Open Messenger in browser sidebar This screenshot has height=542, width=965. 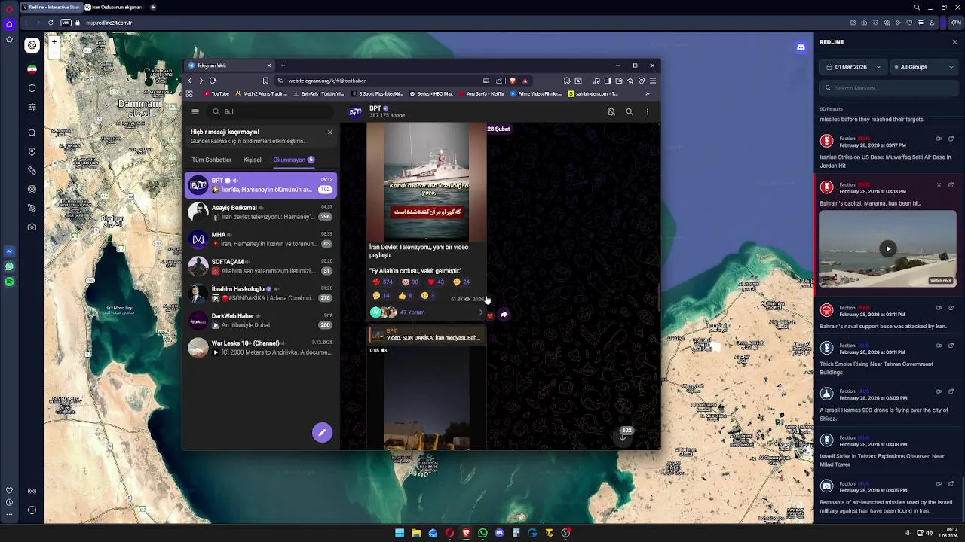9,251
